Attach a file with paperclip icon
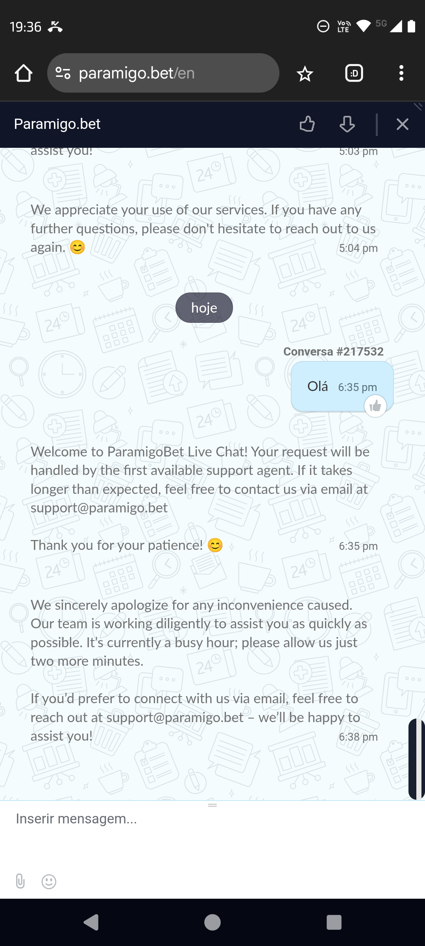 pos(20,881)
